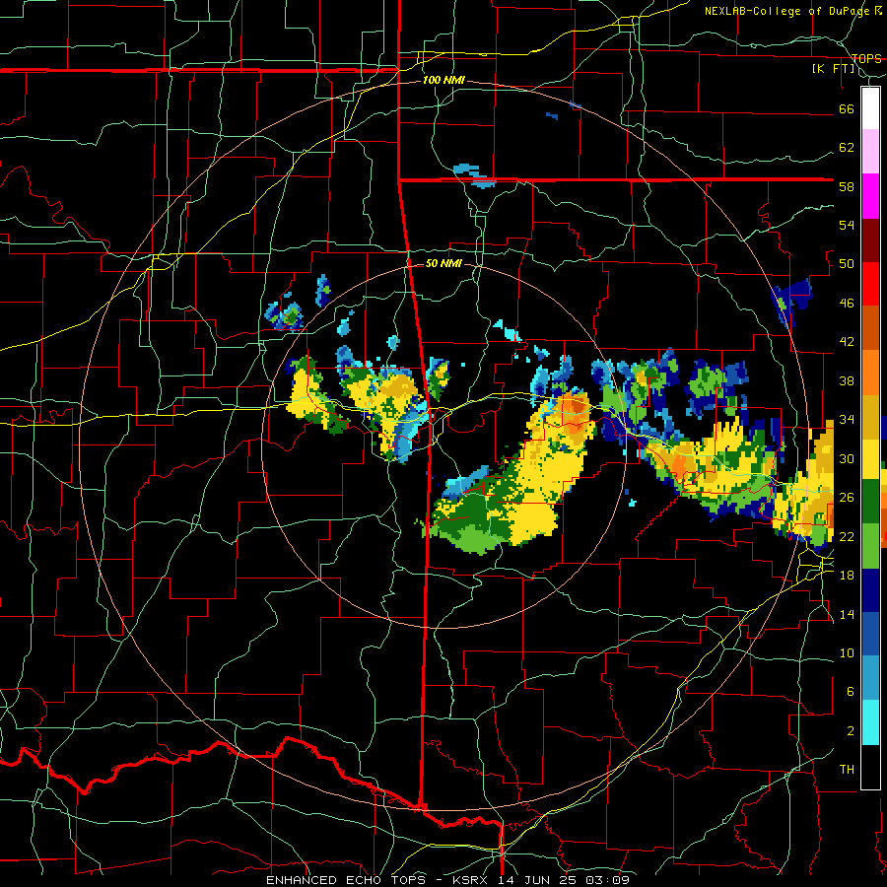The width and height of the screenshot is (887, 887).
Task: Click the white swatch in the legend
Action: [x=870, y=108]
